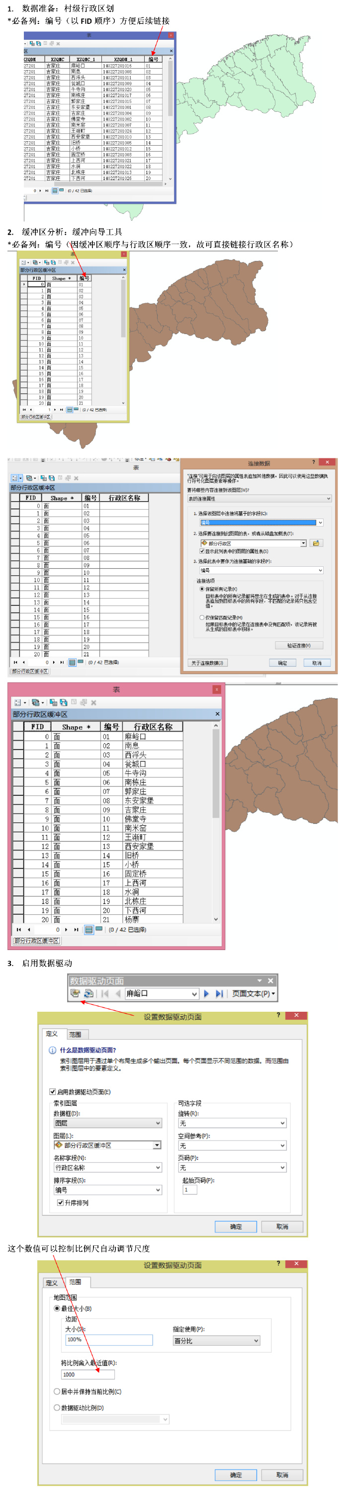This screenshot has width=343, height=1490.
Task: Click 验证连接 button
Action: 298,645
